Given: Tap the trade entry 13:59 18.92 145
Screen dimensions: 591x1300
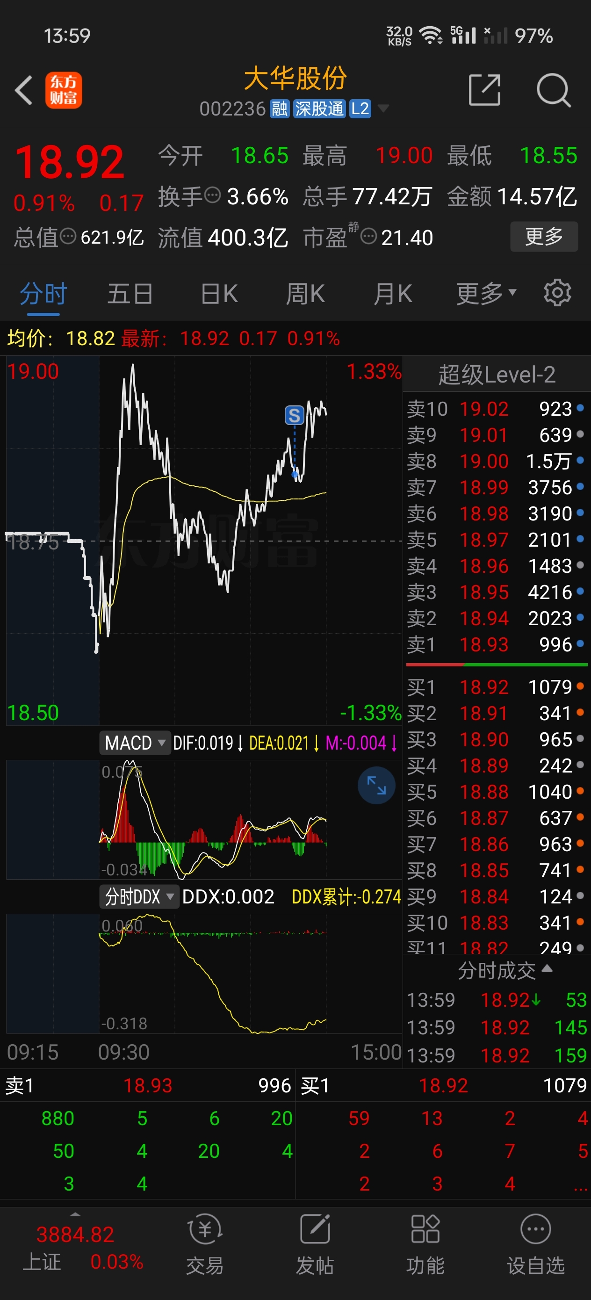Looking at the screenshot, I should (497, 1027).
